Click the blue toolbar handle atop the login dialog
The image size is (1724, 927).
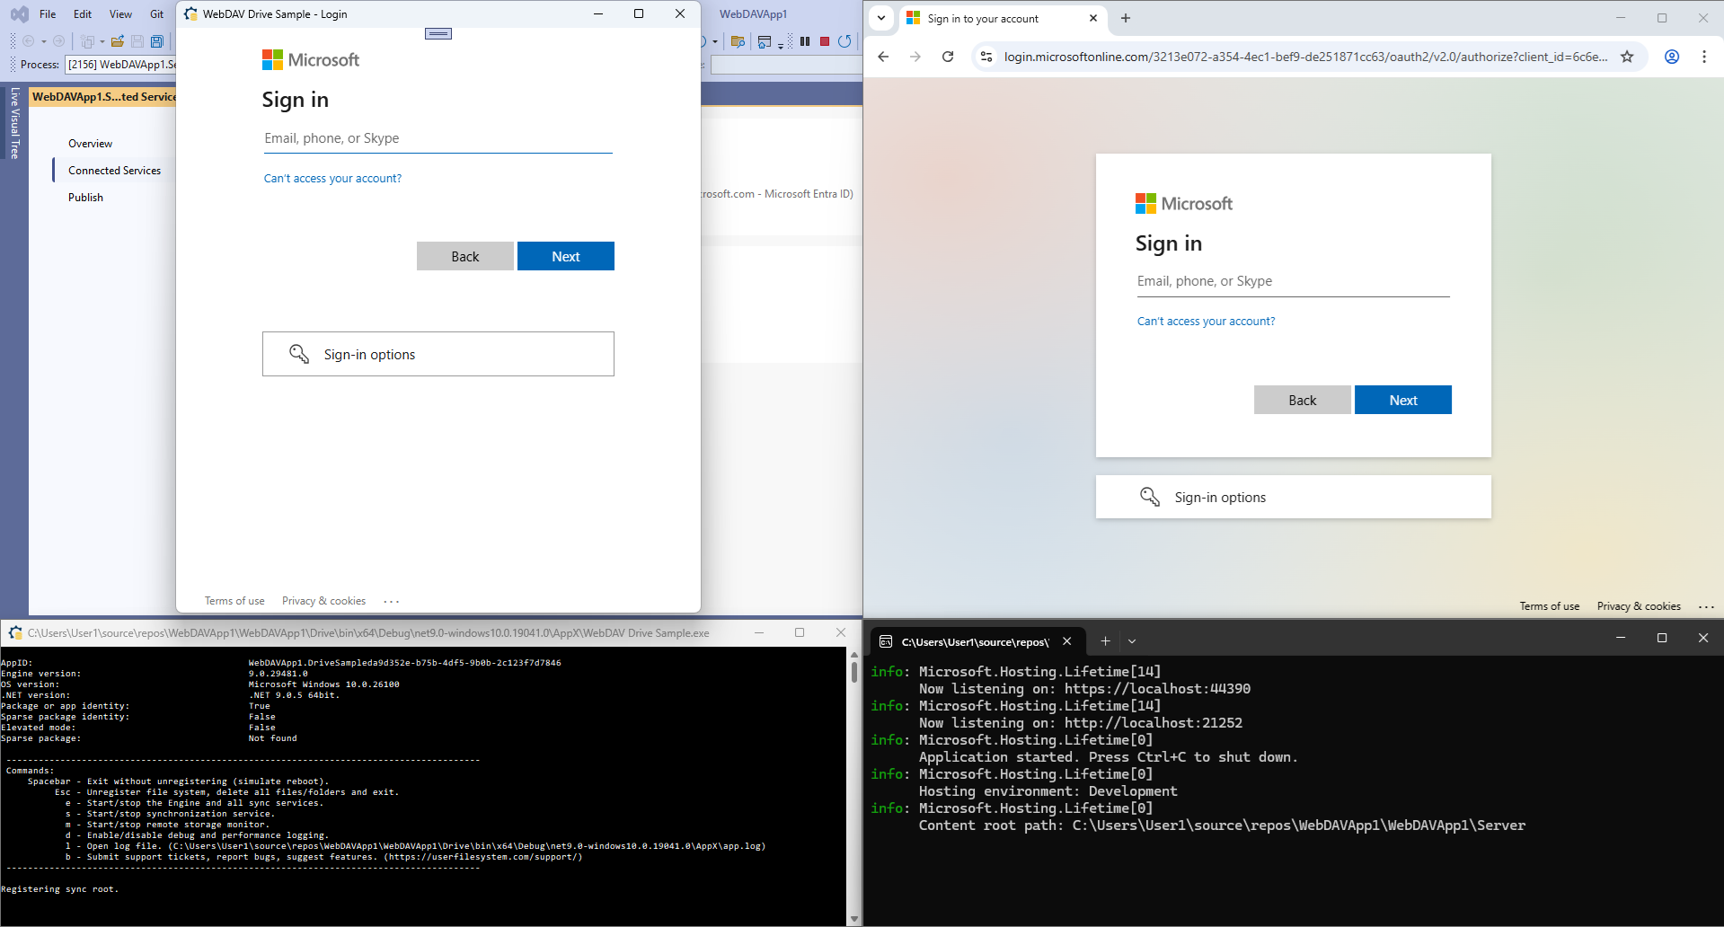pos(438,33)
